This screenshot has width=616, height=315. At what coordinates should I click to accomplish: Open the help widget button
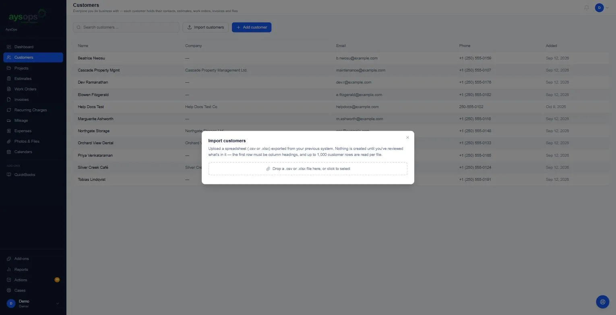click(602, 302)
